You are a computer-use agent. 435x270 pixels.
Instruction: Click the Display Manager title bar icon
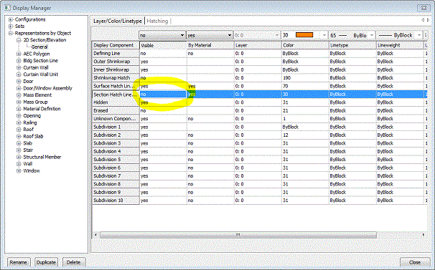[x=7, y=8]
